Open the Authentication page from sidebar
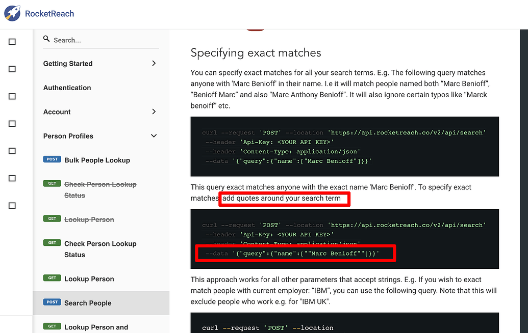This screenshot has height=333, width=528. (67, 88)
